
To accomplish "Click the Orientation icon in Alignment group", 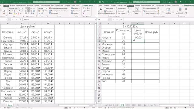I will pos(32,13).
